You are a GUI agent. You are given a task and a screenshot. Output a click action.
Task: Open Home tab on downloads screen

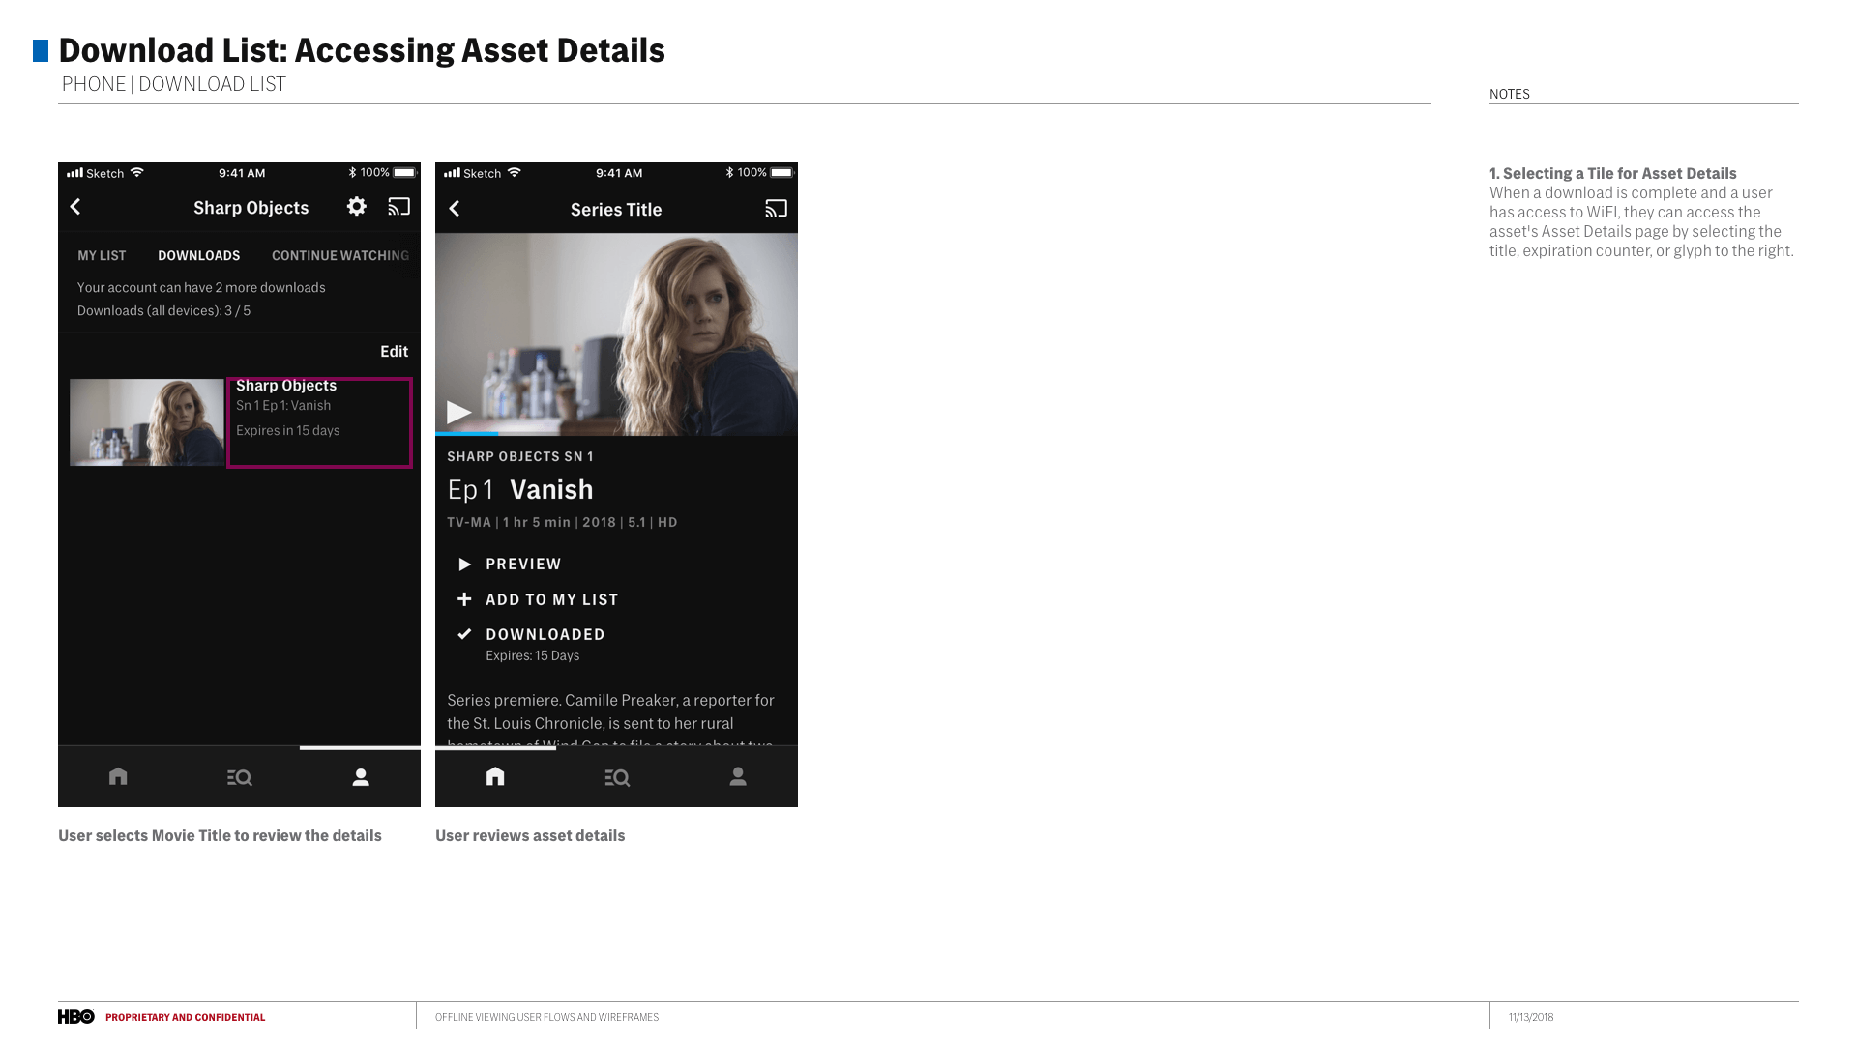[118, 776]
